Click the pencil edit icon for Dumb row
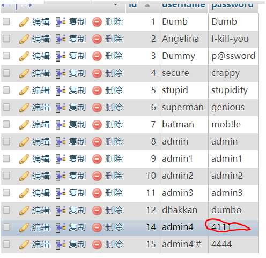266x258 pixels. point(24,22)
